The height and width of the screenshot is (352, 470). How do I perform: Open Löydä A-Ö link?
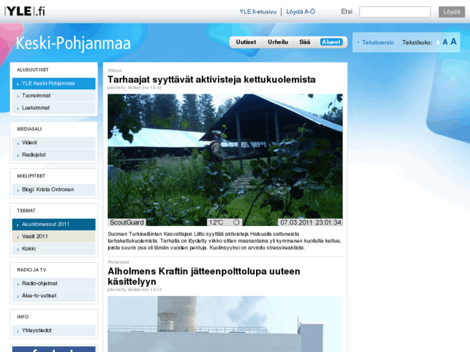pyautogui.click(x=301, y=12)
